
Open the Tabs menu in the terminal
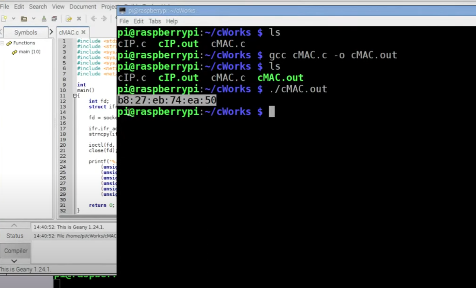pyautogui.click(x=155, y=21)
